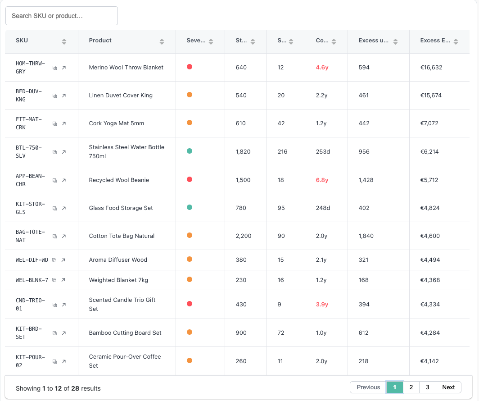Click the €4,142 excess value
Image resolution: width=479 pixels, height=401 pixels.
429,361
